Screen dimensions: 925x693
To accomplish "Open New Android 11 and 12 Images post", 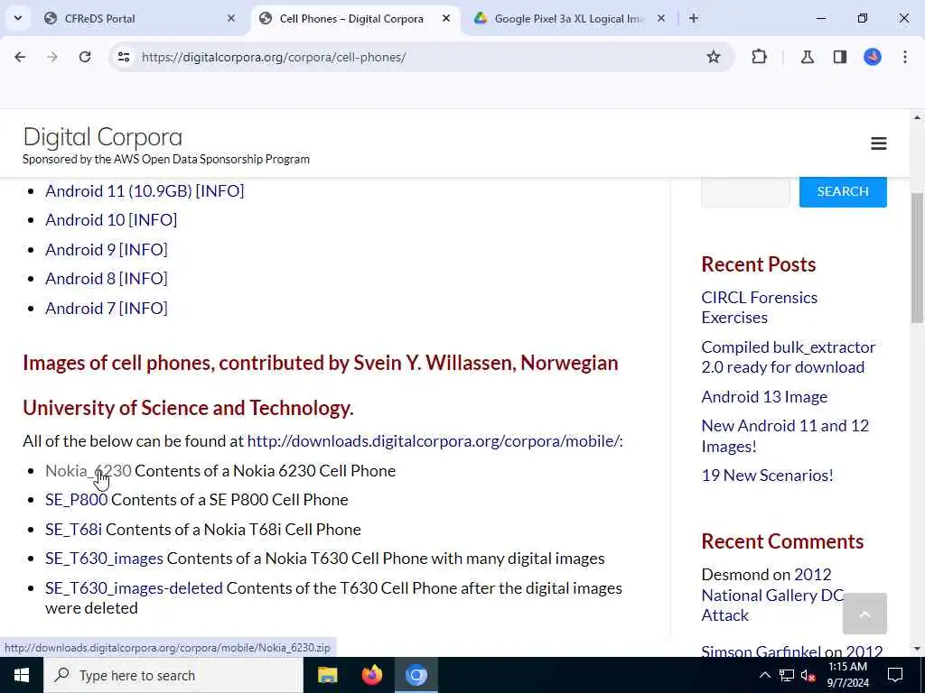I will pyautogui.click(x=785, y=436).
